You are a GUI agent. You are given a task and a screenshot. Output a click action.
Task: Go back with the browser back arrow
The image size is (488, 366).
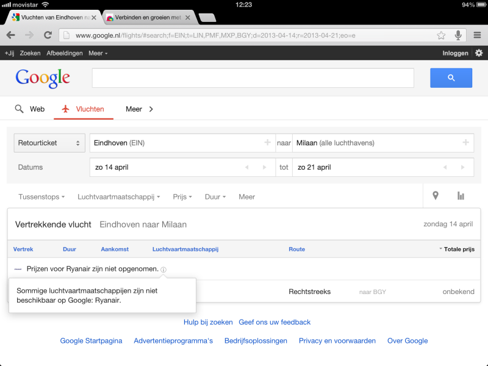click(x=11, y=35)
